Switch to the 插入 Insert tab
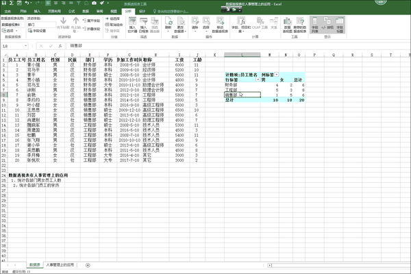Image resolution: width=411 pixels, height=274 pixels. tap(37, 11)
